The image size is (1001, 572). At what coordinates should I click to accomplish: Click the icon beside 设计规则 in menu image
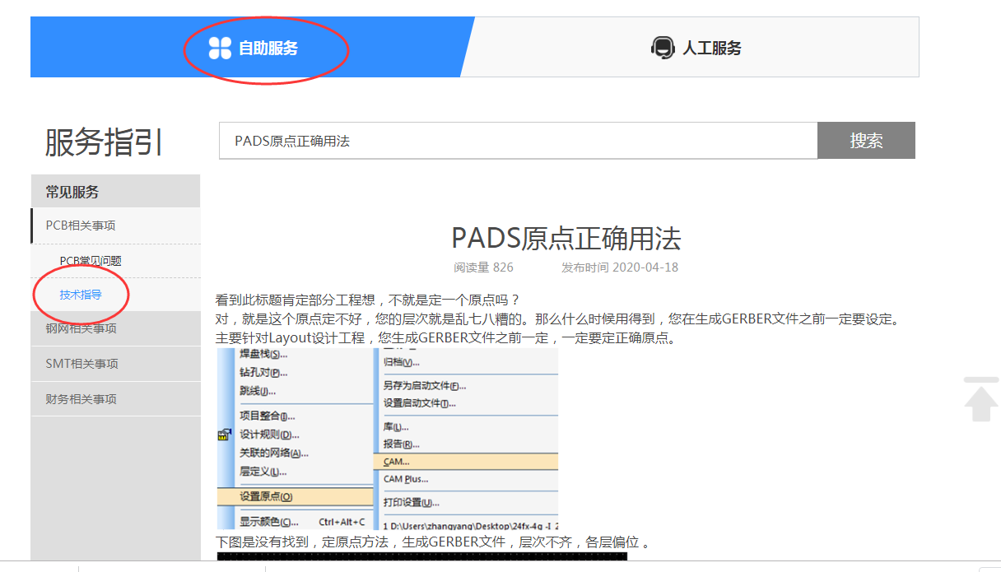point(224,435)
